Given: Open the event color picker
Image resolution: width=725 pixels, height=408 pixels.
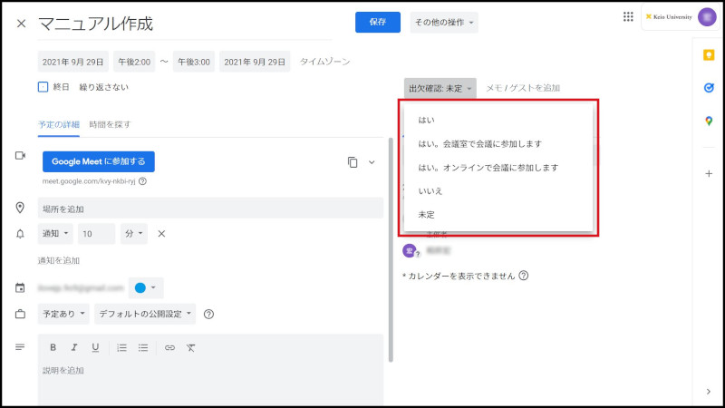Looking at the screenshot, I should [x=145, y=287].
